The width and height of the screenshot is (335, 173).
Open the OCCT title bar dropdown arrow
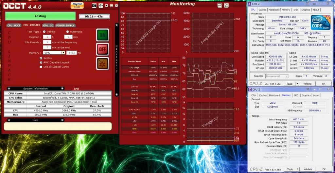coord(107,6)
